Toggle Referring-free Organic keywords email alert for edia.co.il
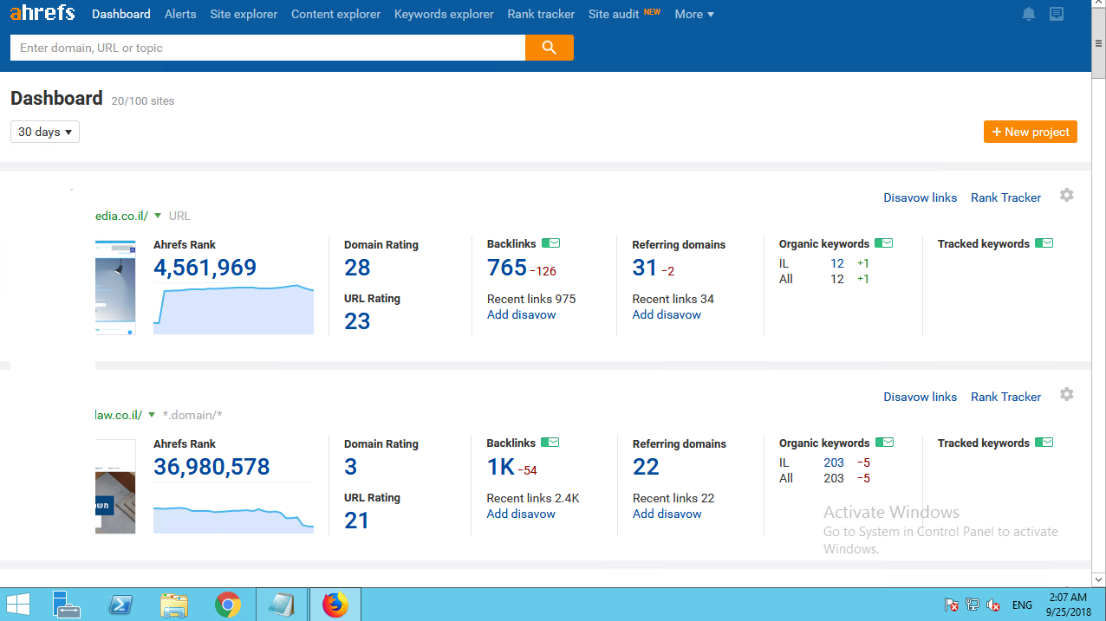1106x621 pixels. click(x=884, y=243)
